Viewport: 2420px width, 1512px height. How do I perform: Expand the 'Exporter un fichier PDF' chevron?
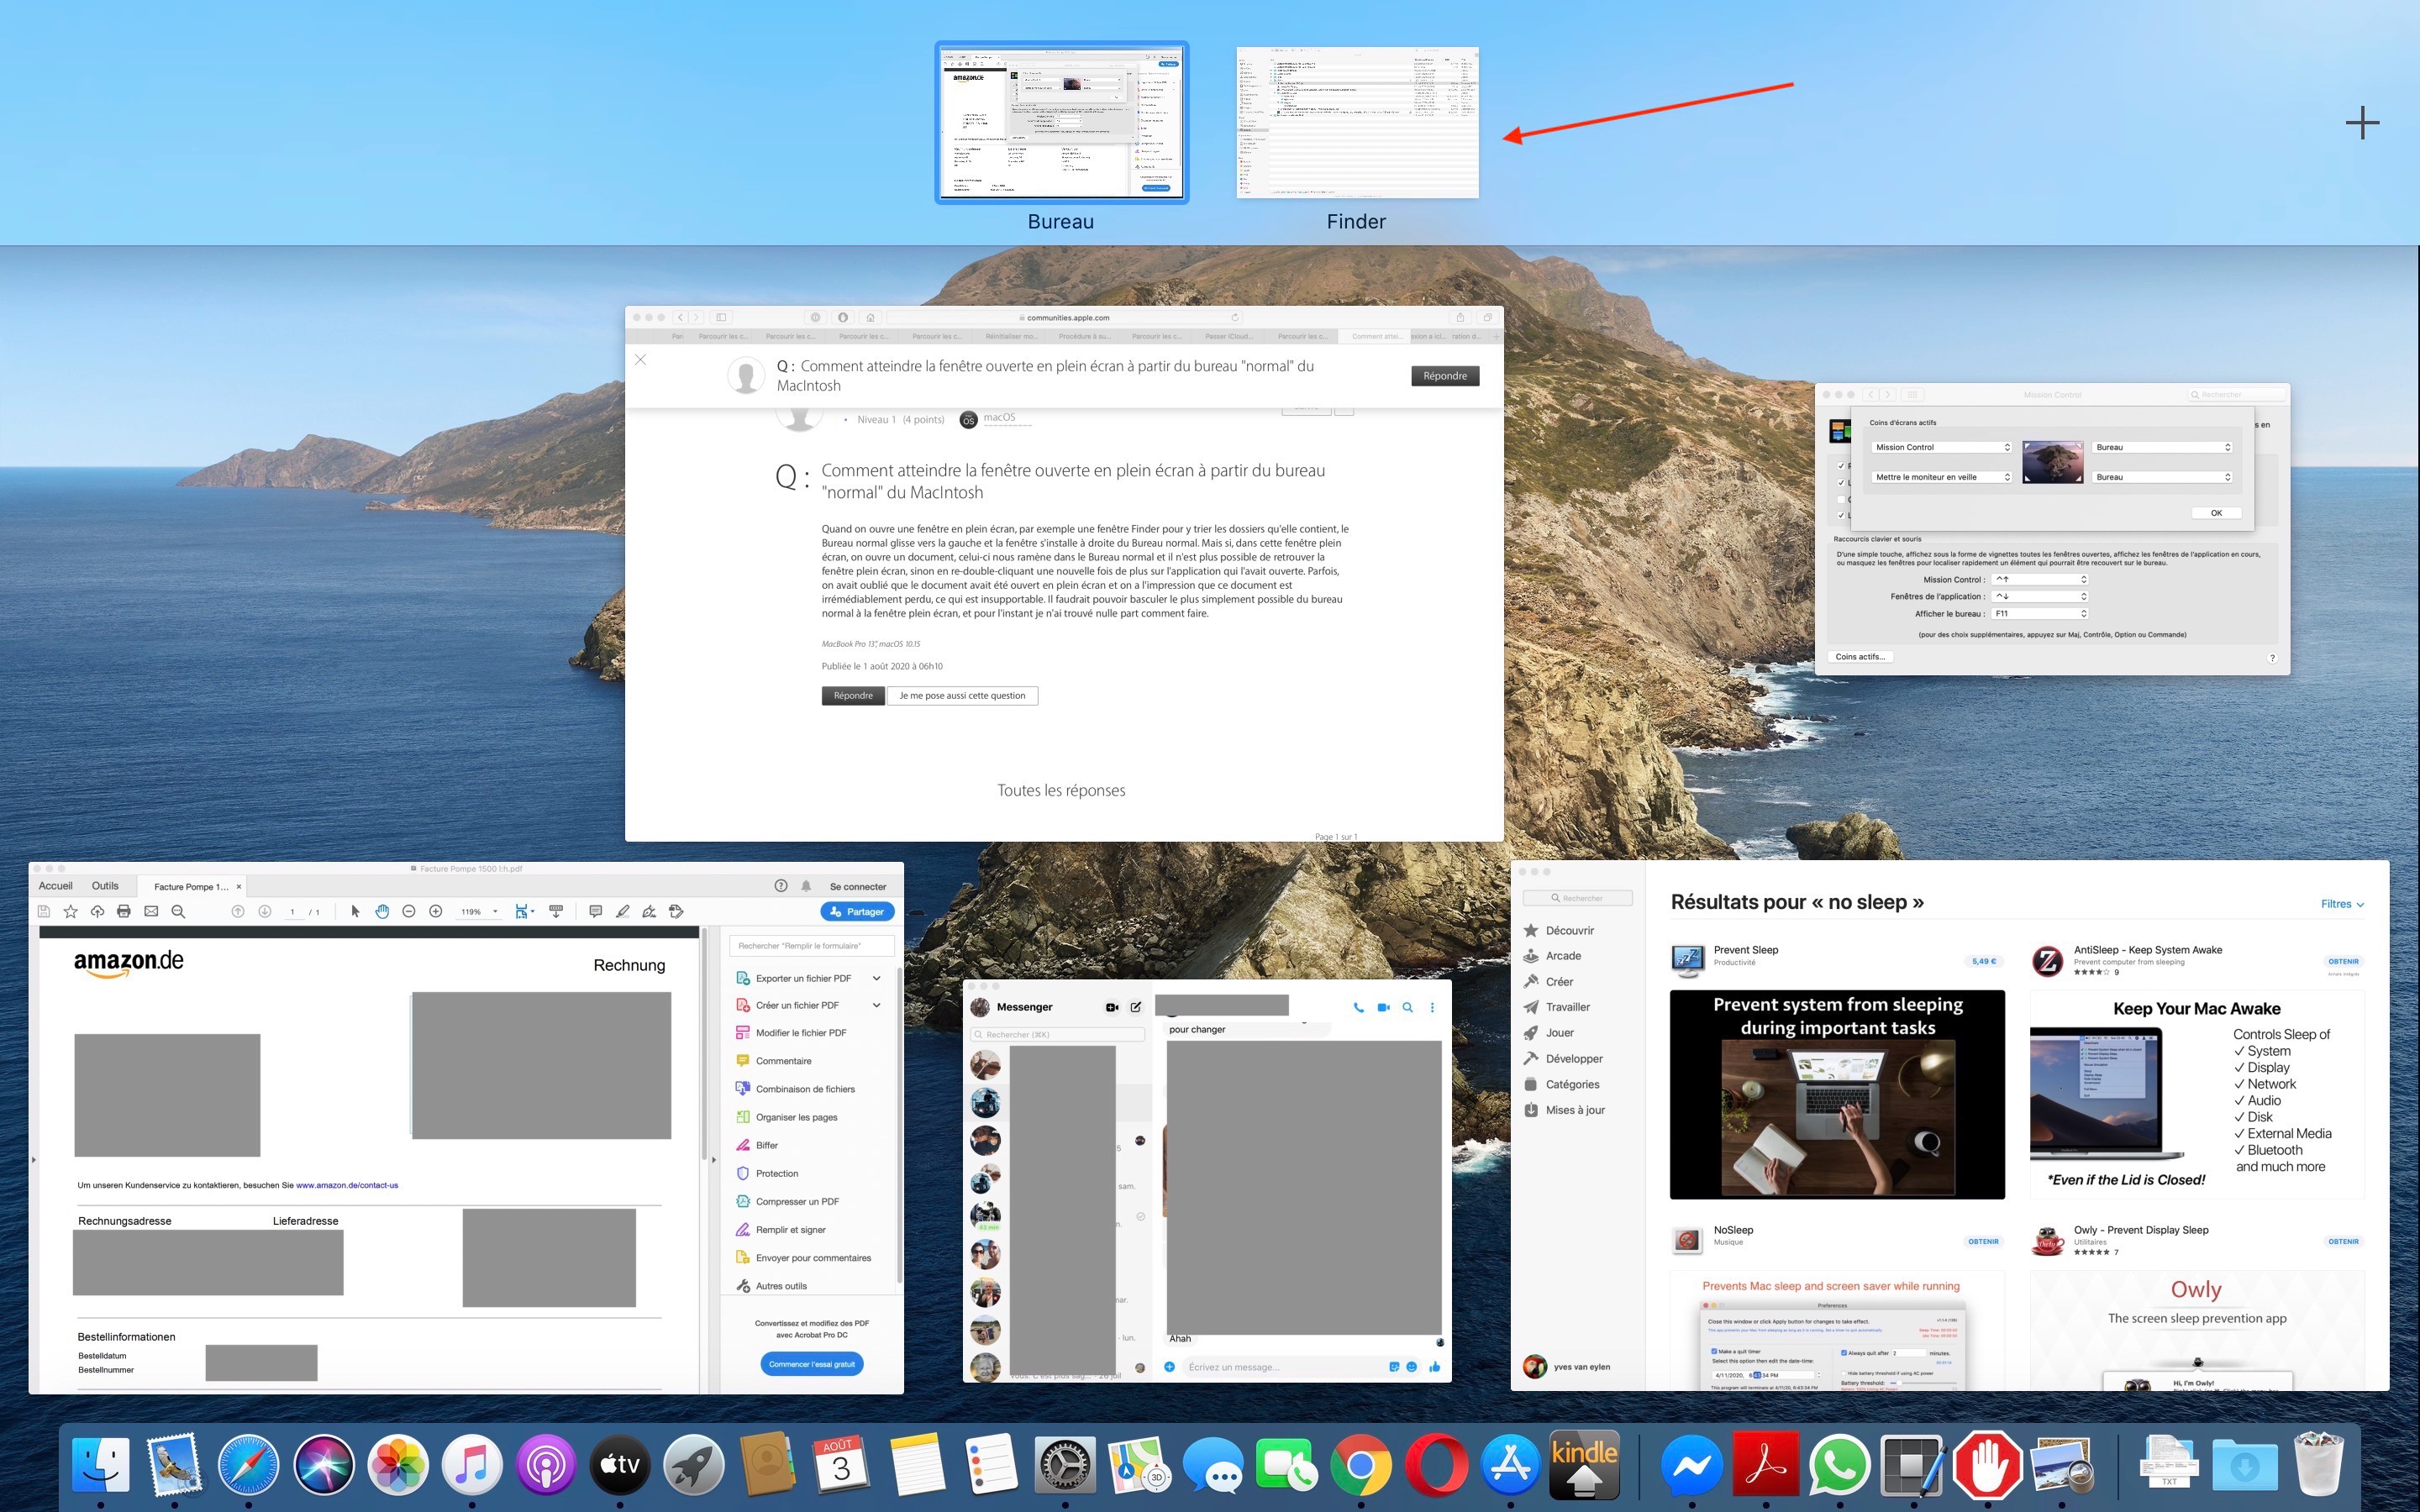click(876, 978)
